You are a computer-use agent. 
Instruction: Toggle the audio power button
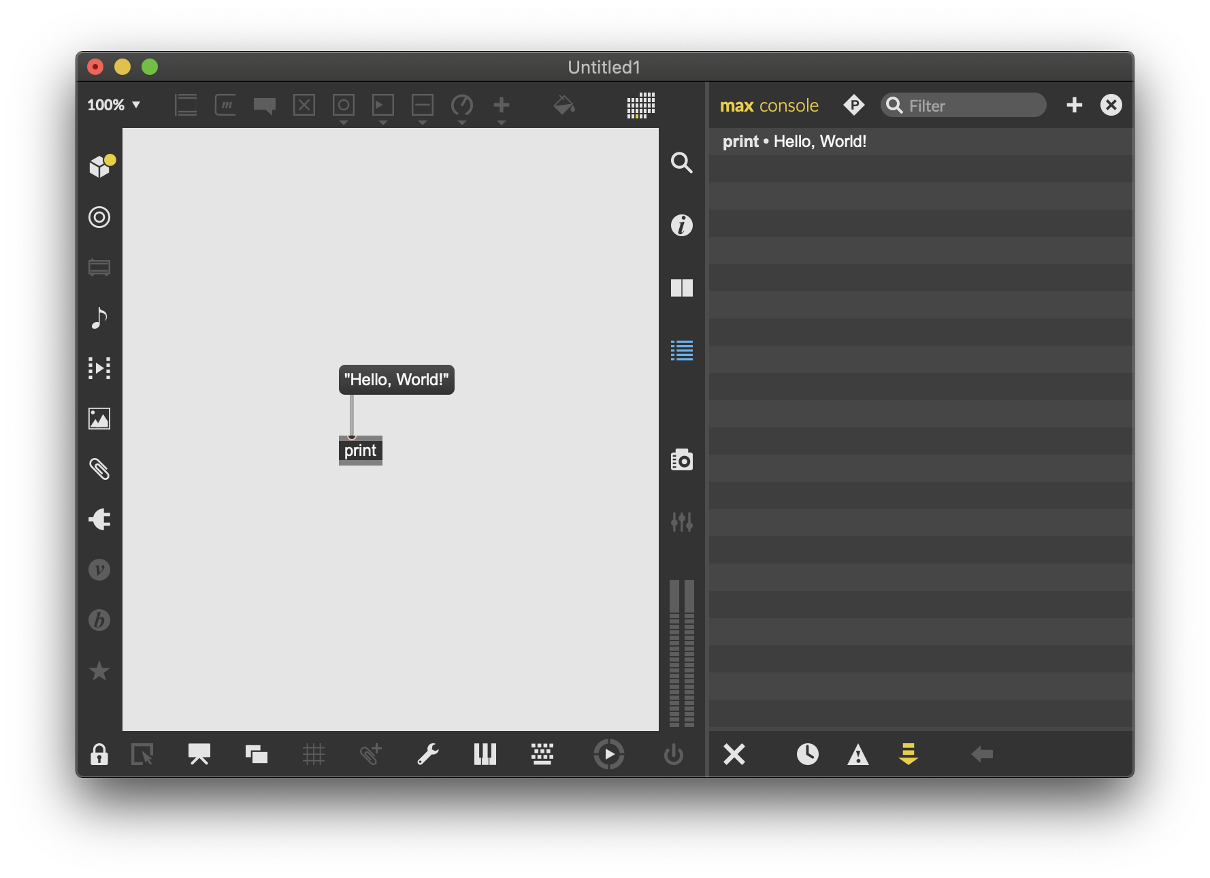674,754
